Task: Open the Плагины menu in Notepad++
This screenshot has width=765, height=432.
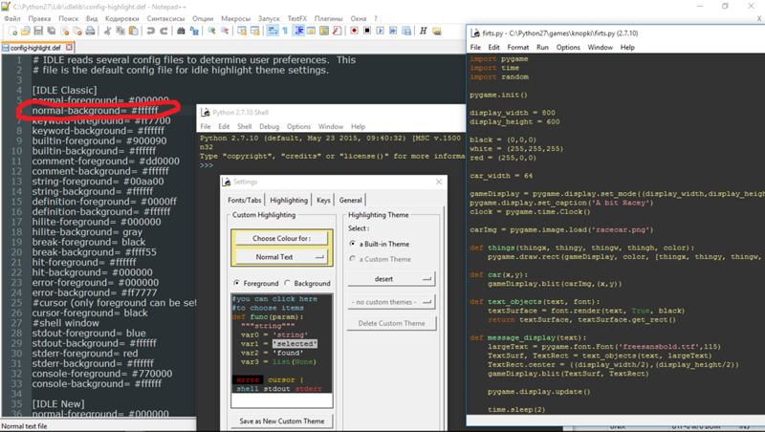Action: [328, 18]
